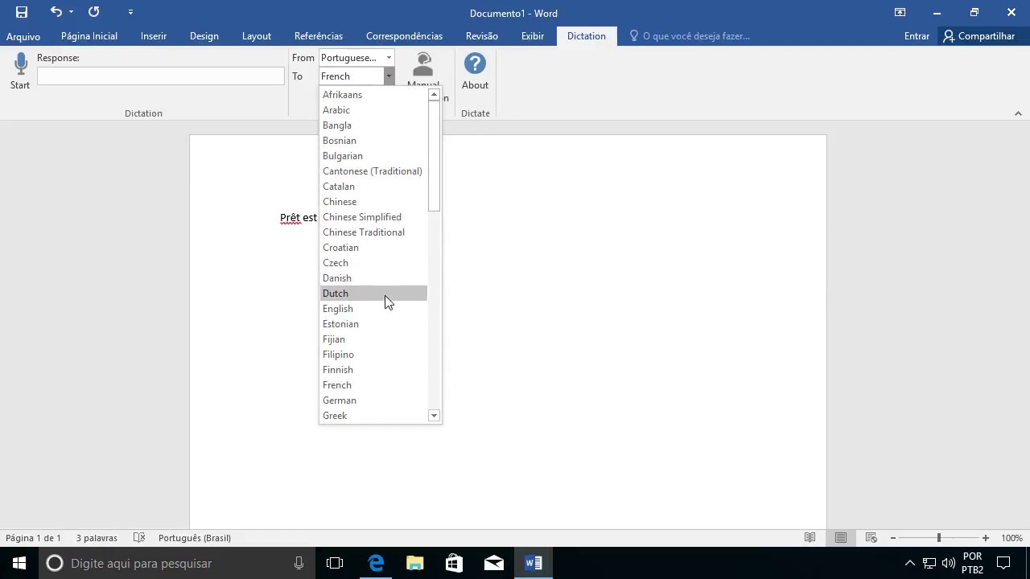
Task: Click the Manual punctuation person icon
Action: pyautogui.click(x=422, y=65)
